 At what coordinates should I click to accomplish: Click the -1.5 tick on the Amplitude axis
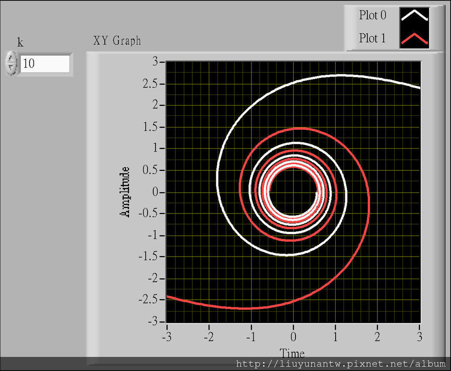tap(148, 256)
